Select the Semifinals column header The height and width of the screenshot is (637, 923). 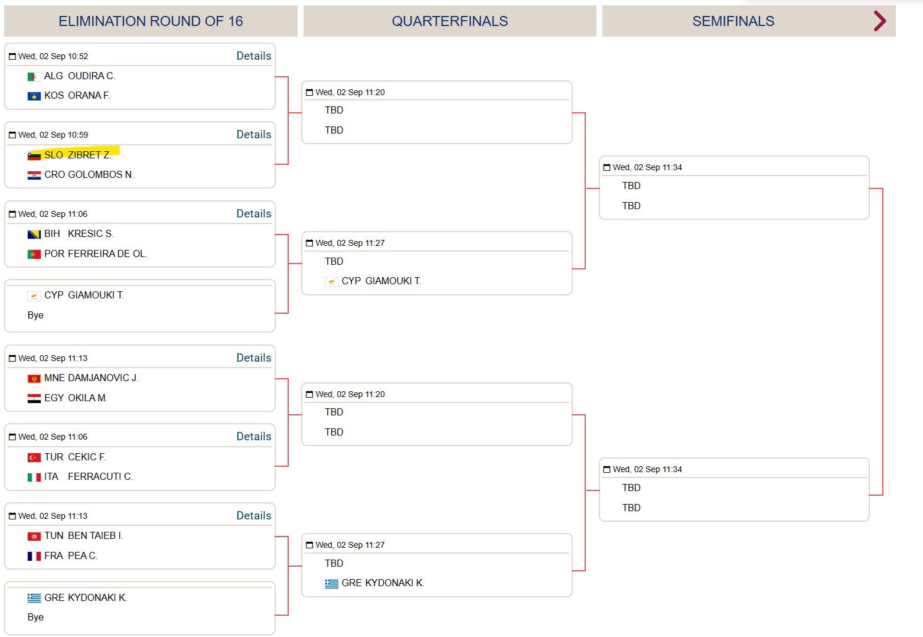tap(733, 21)
